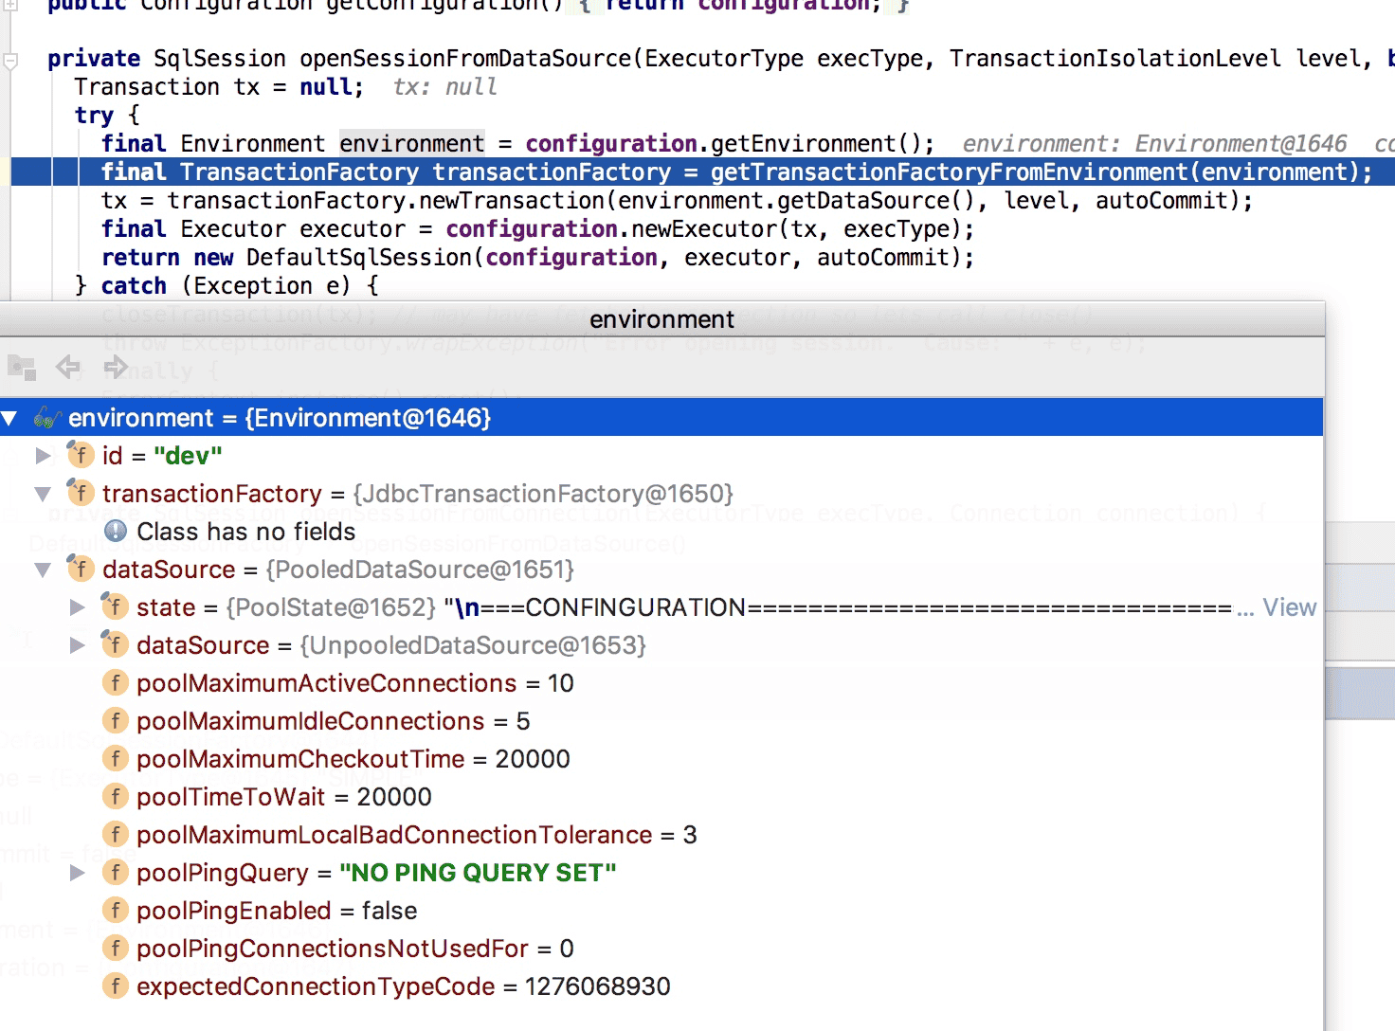This screenshot has height=1031, width=1395.
Task: Click the back arrow in the environment popup toolbar
Action: coord(67,367)
